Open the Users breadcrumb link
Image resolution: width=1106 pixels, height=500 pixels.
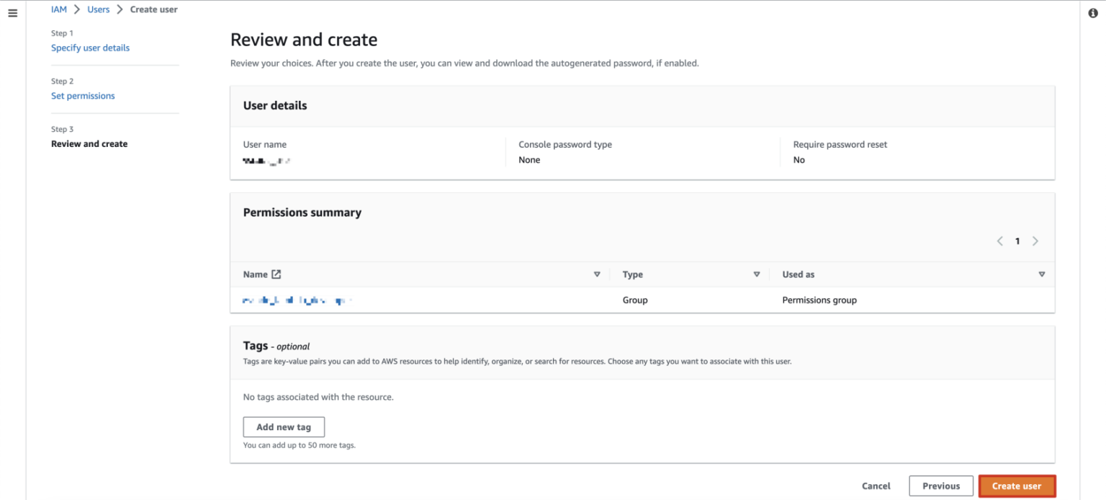click(98, 9)
